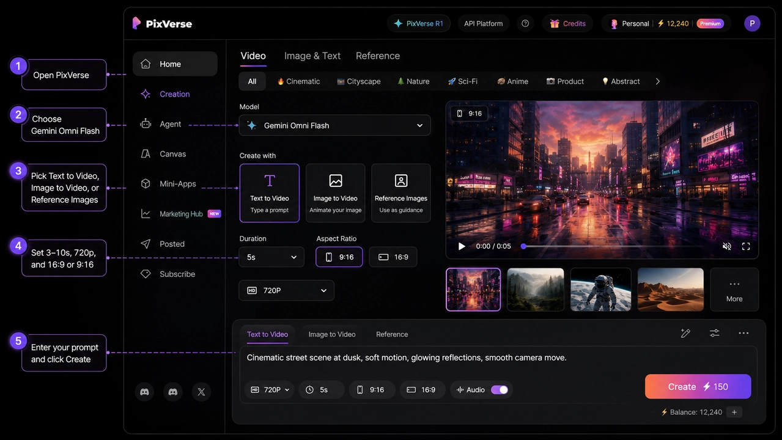This screenshot has height=440, width=782.
Task: Open More sample videos
Action: [x=734, y=290]
